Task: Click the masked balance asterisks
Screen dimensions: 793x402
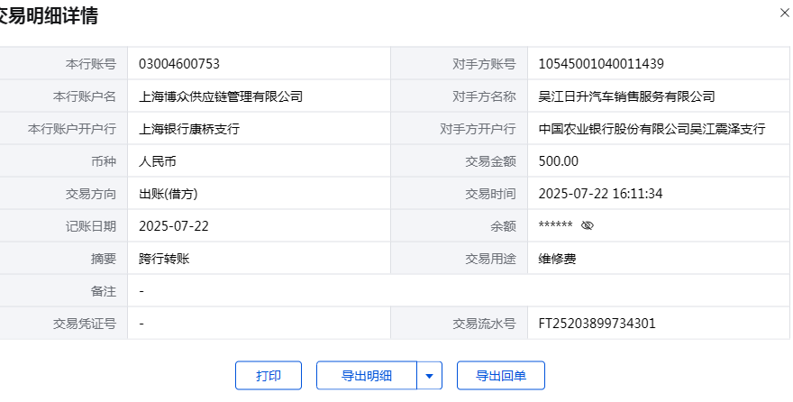Action: click(x=555, y=226)
